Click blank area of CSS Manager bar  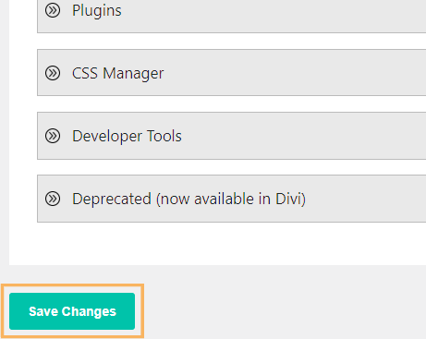[293, 73]
